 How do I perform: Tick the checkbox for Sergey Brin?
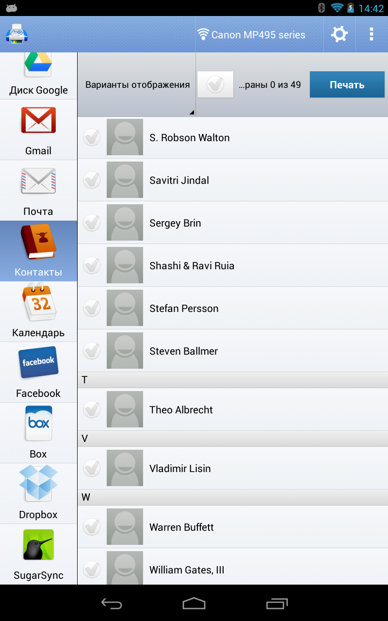point(92,223)
